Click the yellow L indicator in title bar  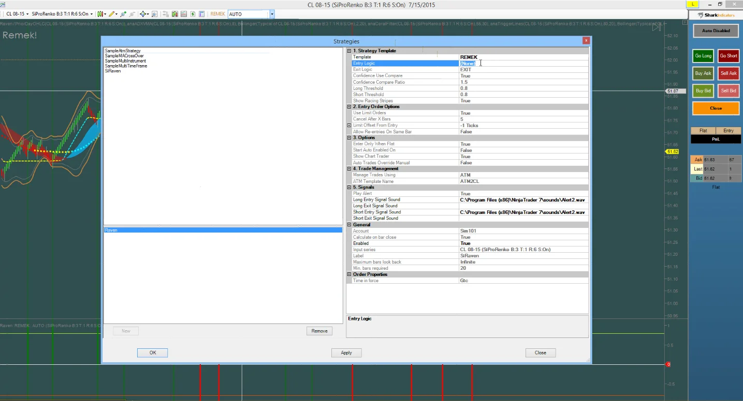[x=692, y=4]
